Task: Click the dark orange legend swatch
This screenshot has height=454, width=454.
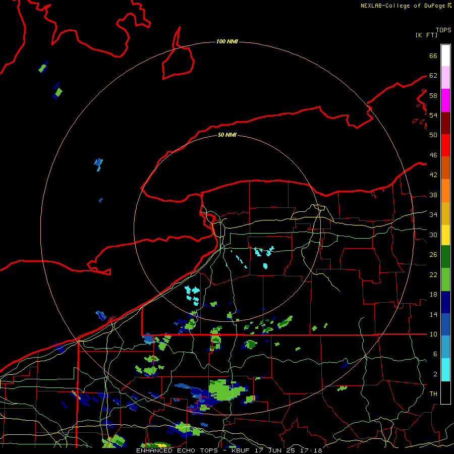Action: [445, 168]
